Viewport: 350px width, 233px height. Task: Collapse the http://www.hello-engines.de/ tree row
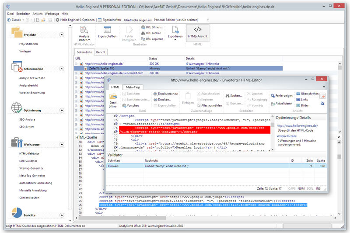pyautogui.click(x=76, y=64)
